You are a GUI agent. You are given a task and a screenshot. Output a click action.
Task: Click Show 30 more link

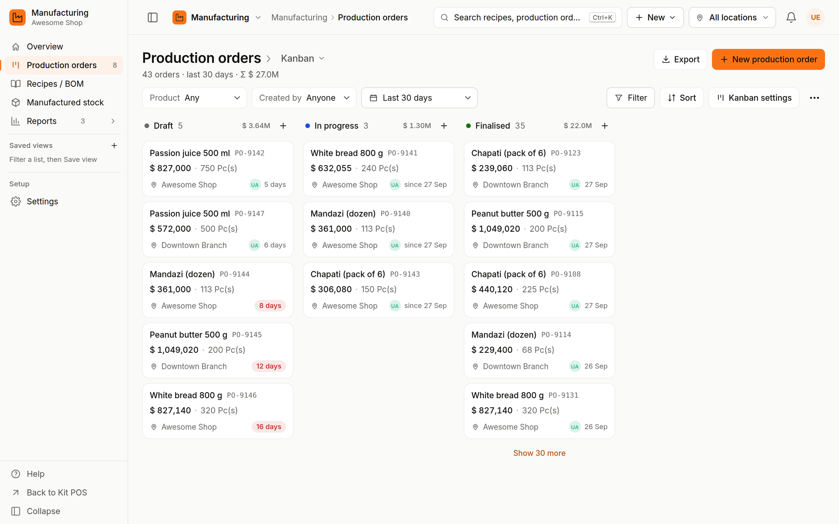(539, 453)
